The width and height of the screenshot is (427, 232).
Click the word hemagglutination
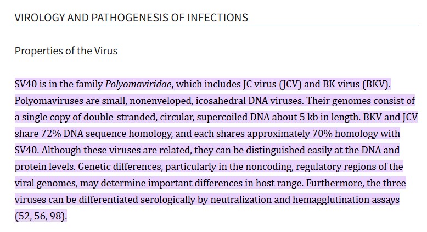[x=328, y=200]
